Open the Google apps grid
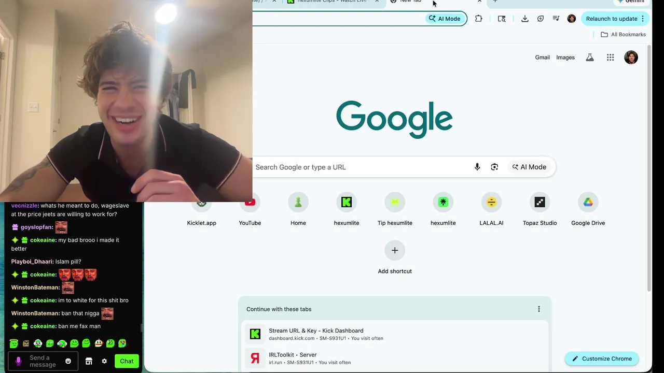664x373 pixels. [610, 58]
